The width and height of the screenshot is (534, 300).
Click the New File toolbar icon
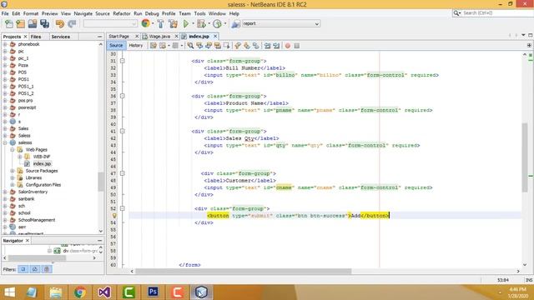(x=9, y=24)
